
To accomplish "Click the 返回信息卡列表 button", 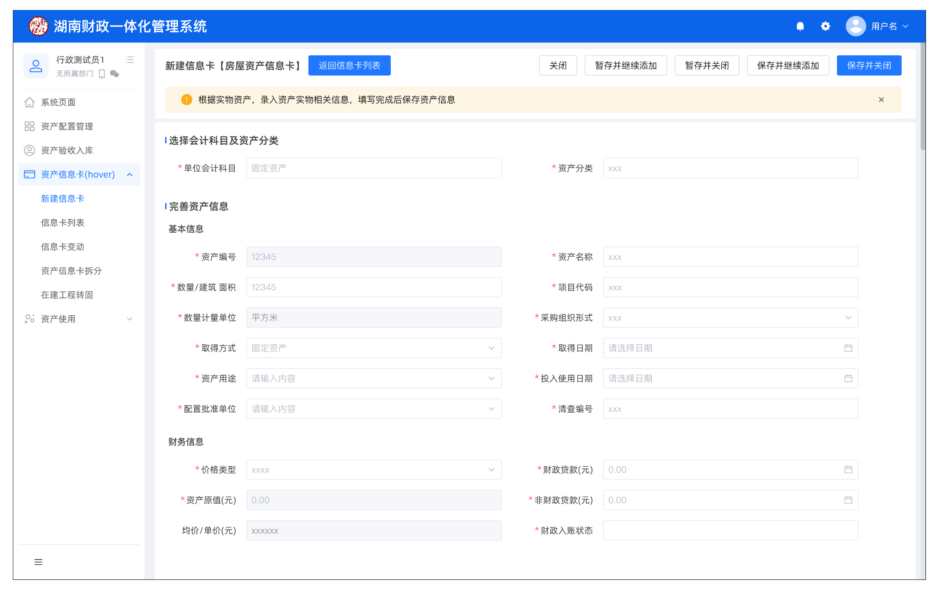I will coord(349,65).
